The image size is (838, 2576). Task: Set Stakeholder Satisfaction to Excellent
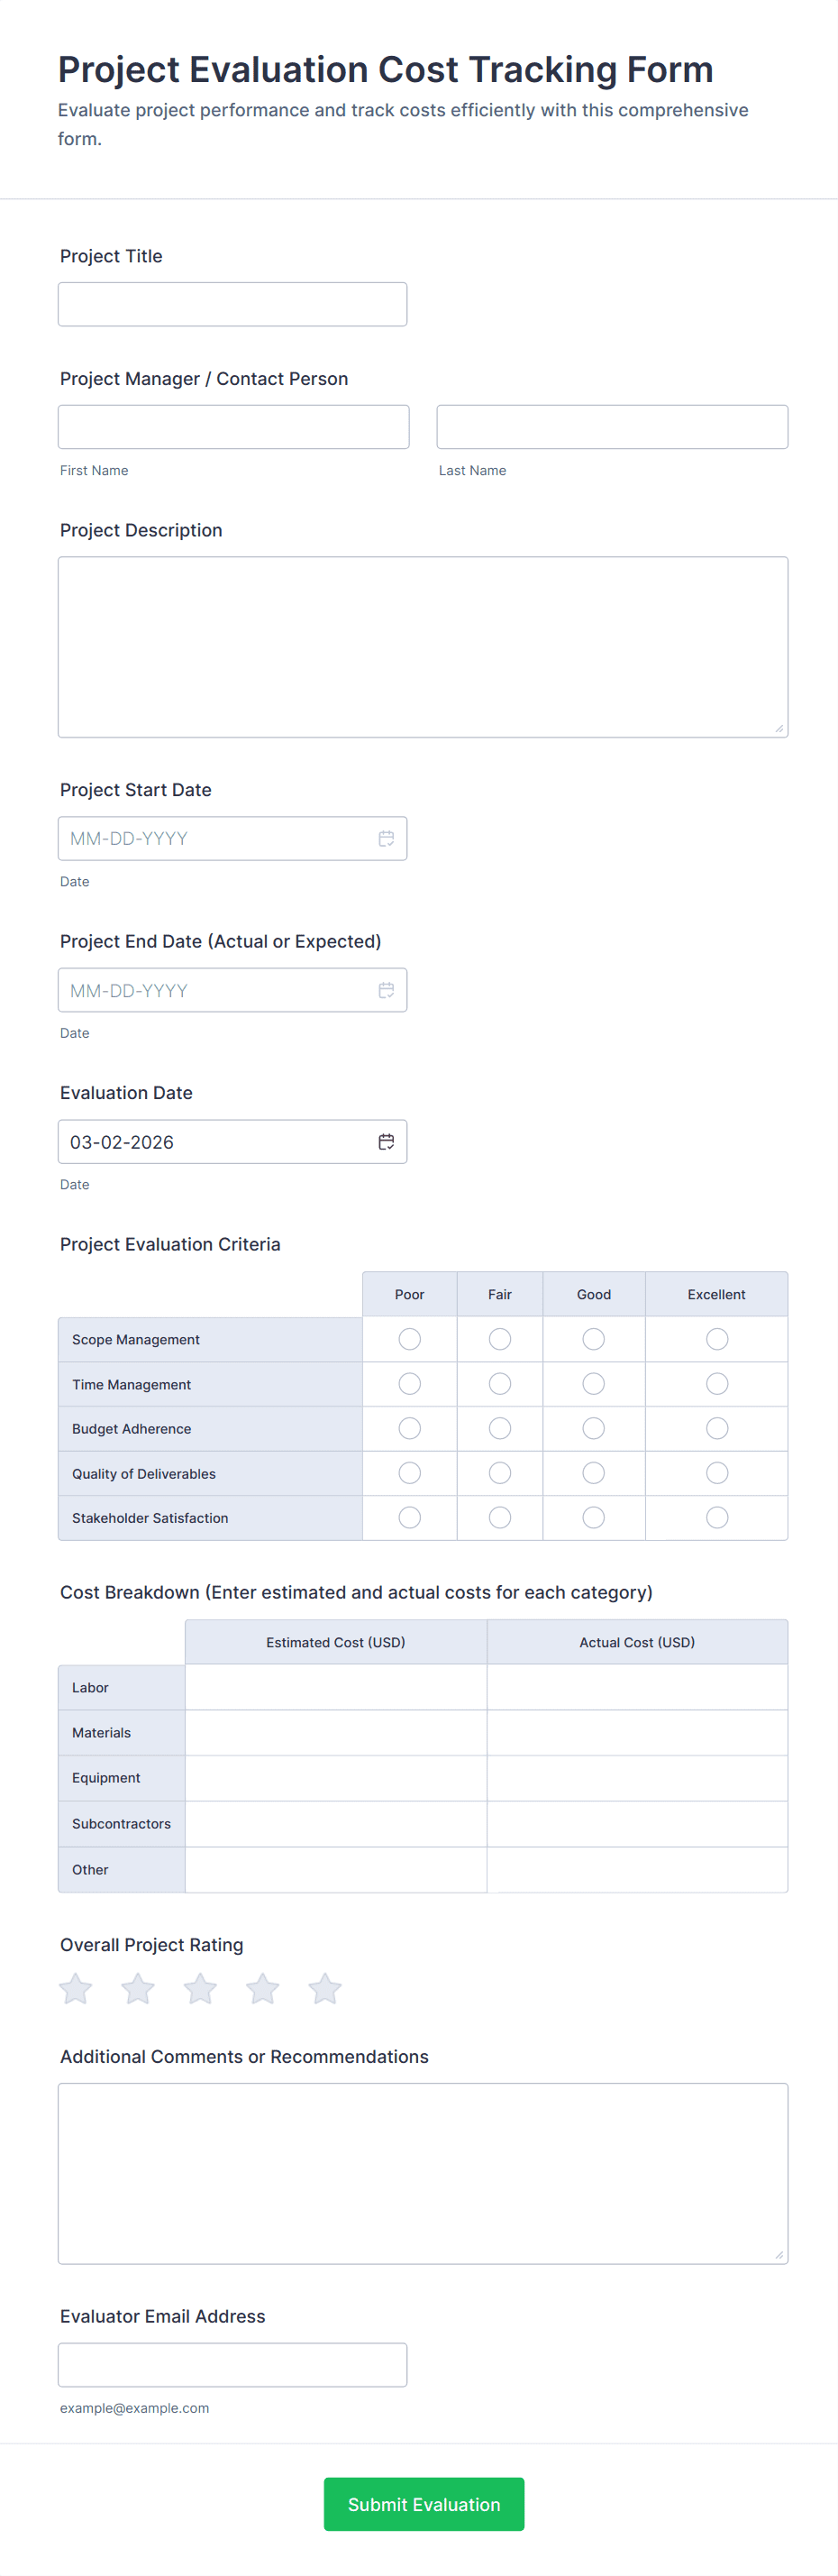(716, 1517)
